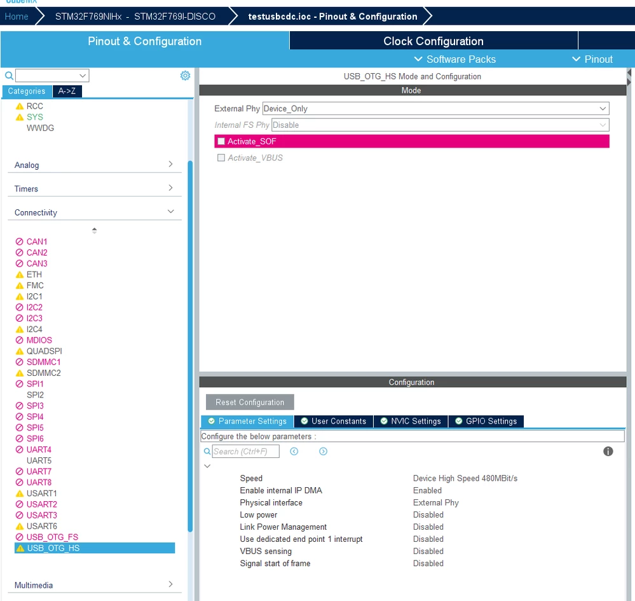
Task: Open the NVIC Settings tab
Action: pyautogui.click(x=411, y=421)
